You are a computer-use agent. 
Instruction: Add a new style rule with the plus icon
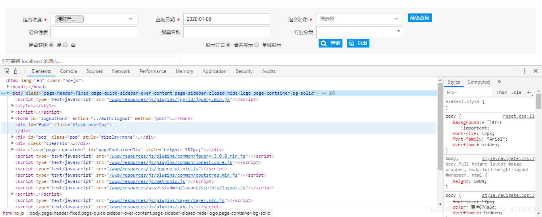(529, 92)
